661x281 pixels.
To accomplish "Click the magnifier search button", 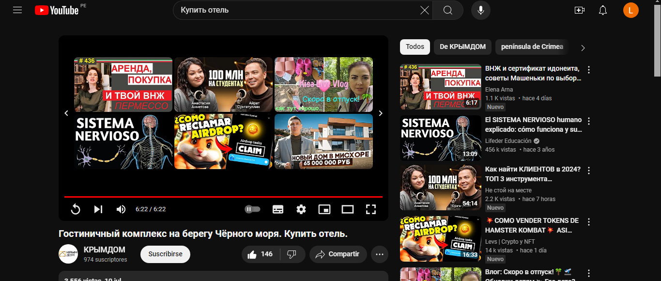I will tap(448, 10).
